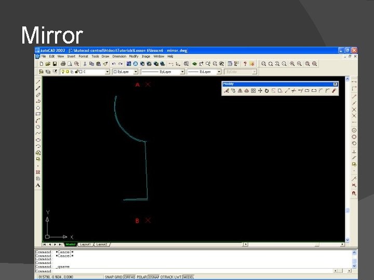Switch to the Layout2 tab
Image resolution: width=374 pixels, height=280 pixels.
pos(102,245)
